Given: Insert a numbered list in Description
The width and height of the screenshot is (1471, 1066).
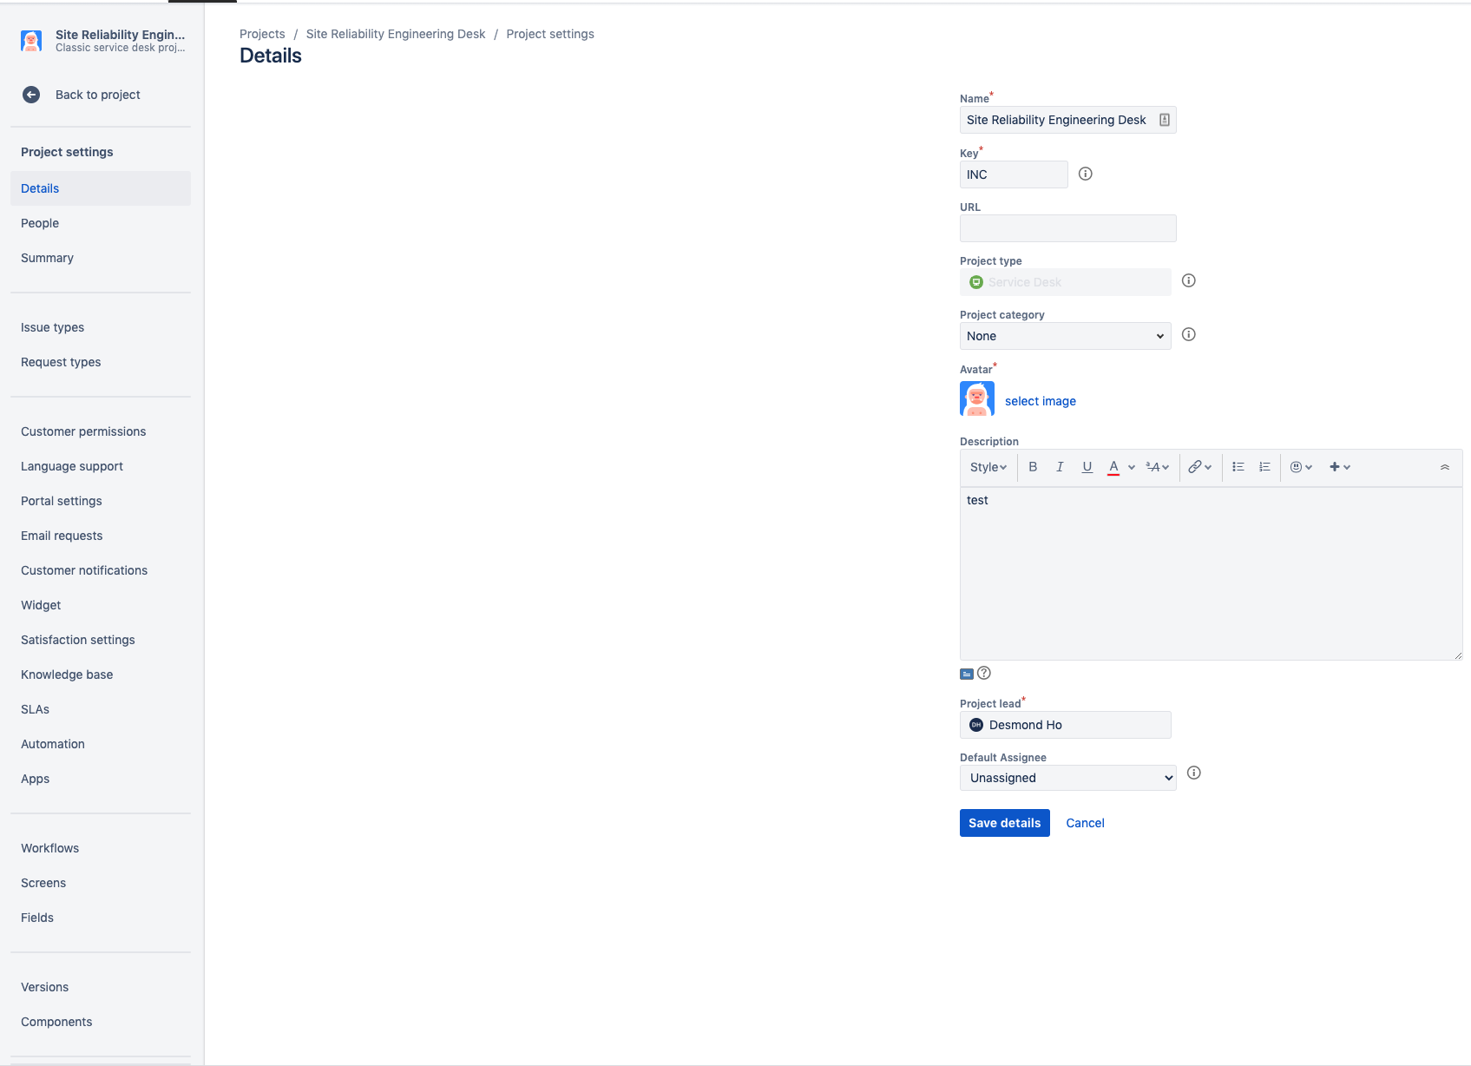Looking at the screenshot, I should pos(1264,467).
